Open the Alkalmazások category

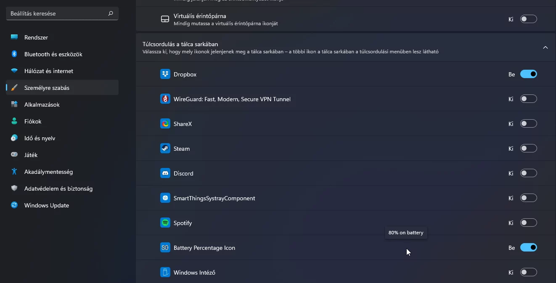[62, 105]
